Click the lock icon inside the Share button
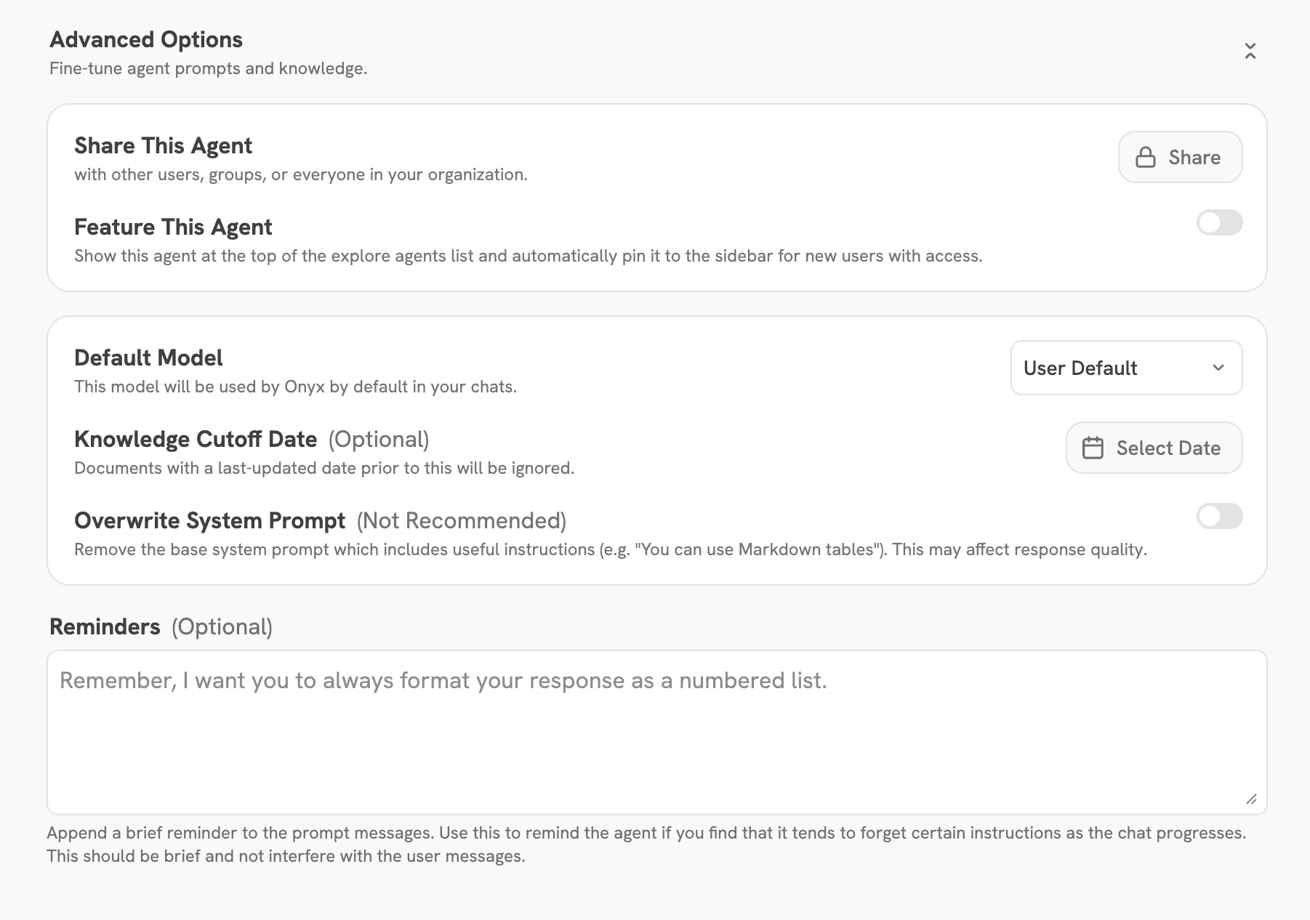Screen dimensions: 1310x920 coord(1146,157)
